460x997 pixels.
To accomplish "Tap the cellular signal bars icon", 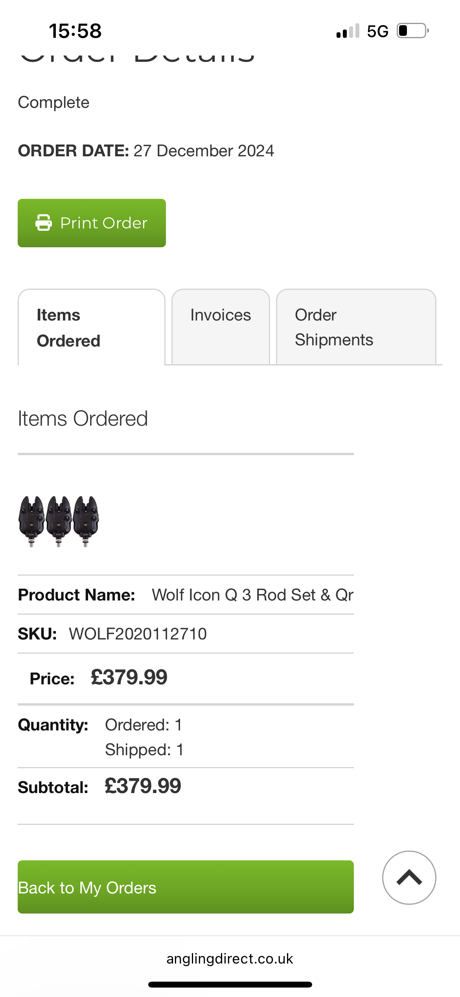I will 348,31.
